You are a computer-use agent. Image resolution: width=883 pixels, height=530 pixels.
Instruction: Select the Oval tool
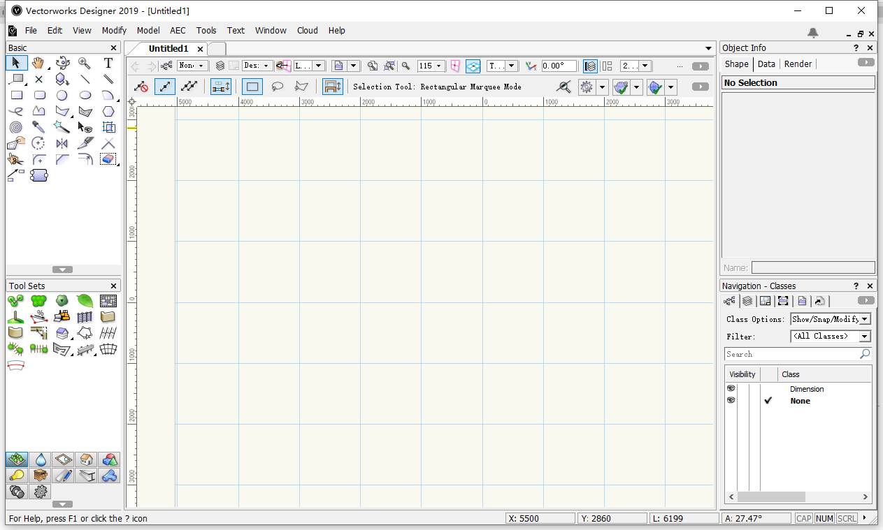coord(85,95)
